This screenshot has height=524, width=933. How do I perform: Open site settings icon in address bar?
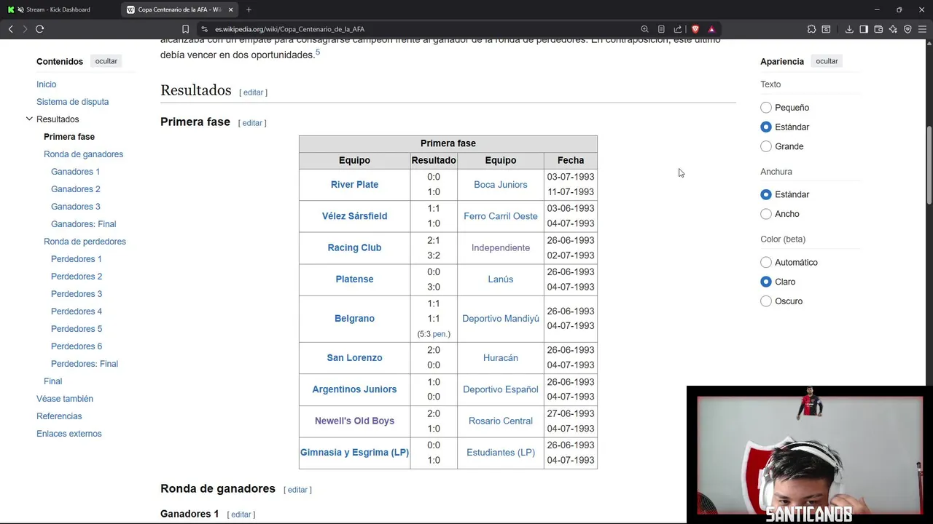tap(205, 29)
